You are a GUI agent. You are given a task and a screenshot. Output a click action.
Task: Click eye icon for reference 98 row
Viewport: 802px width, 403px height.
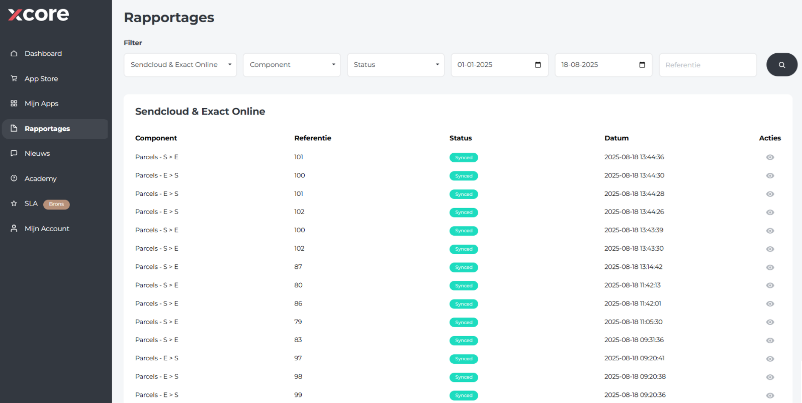770,377
